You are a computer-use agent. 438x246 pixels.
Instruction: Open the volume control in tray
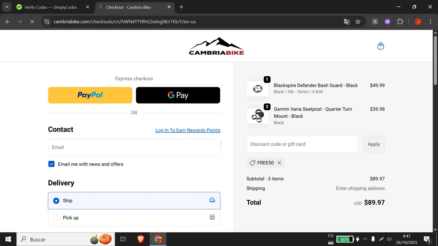coord(389,239)
